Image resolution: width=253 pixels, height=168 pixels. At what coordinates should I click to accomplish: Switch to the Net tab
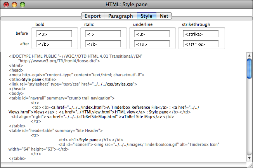click(x=164, y=16)
